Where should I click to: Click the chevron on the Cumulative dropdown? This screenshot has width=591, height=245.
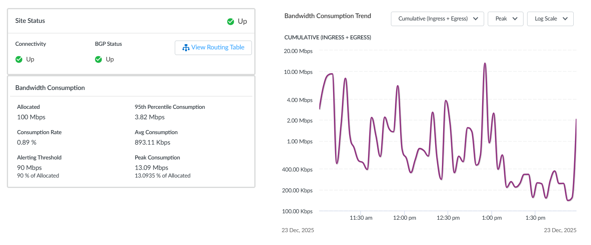pos(476,19)
